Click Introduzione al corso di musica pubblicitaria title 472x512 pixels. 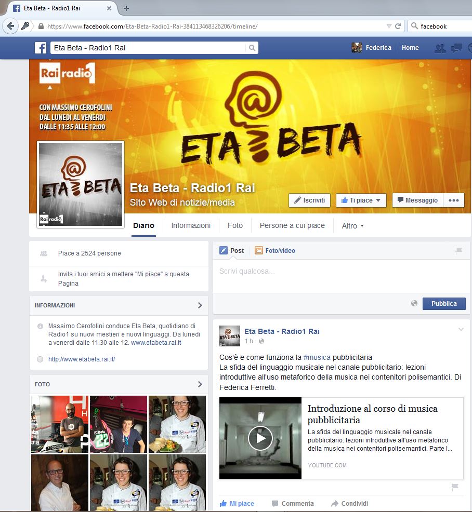click(372, 414)
